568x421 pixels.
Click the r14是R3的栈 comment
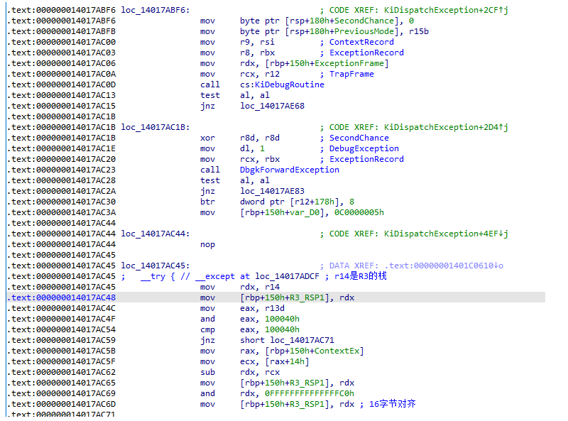click(x=361, y=276)
